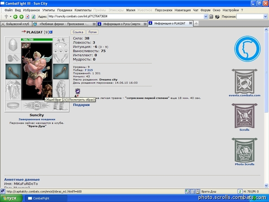Screen dimensions: 269x202
Task: Click the Ссылка button
Action: click(78, 32)
